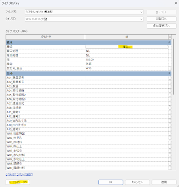Click the 値 column header
This screenshot has height=187, width=179.
(x=127, y=37)
